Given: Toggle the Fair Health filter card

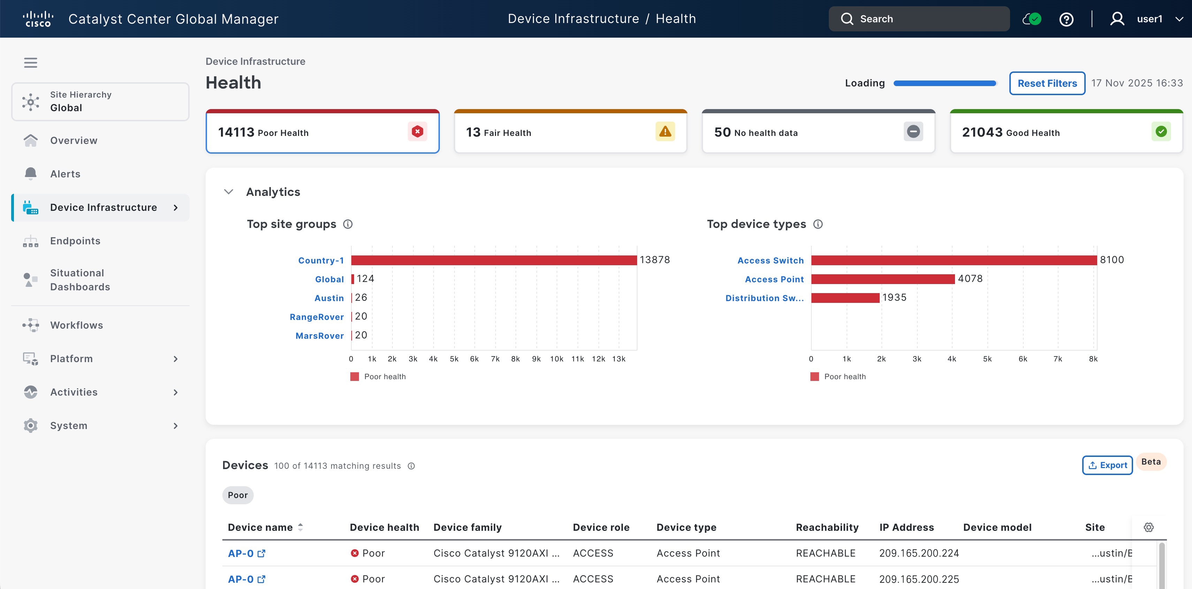Looking at the screenshot, I should pos(570,132).
